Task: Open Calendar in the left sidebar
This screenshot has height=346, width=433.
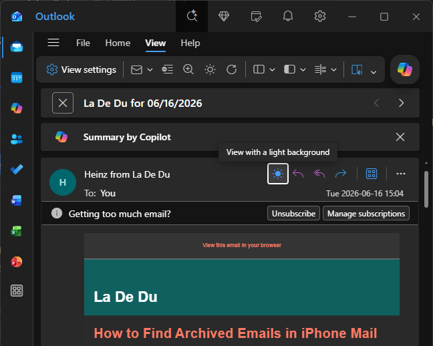Action: 17,77
